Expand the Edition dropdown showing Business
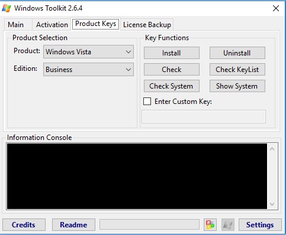Screen dimensions: 286x235 88,70
